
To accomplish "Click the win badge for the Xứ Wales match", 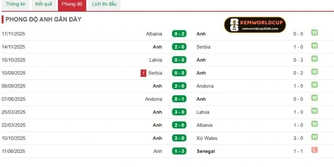I will click(x=314, y=137).
